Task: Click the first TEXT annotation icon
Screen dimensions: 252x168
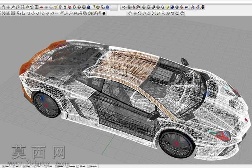Action: pos(57,13)
